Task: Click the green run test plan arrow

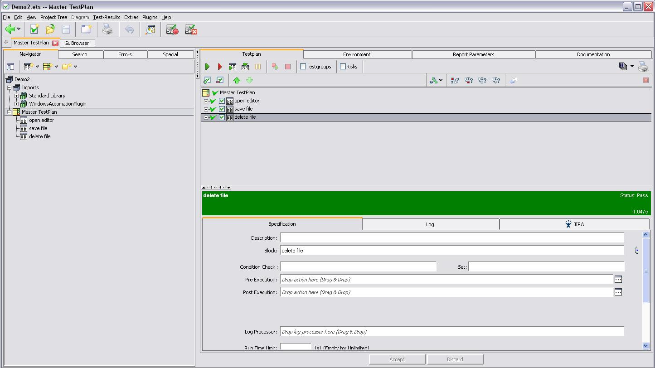Action: (207, 67)
